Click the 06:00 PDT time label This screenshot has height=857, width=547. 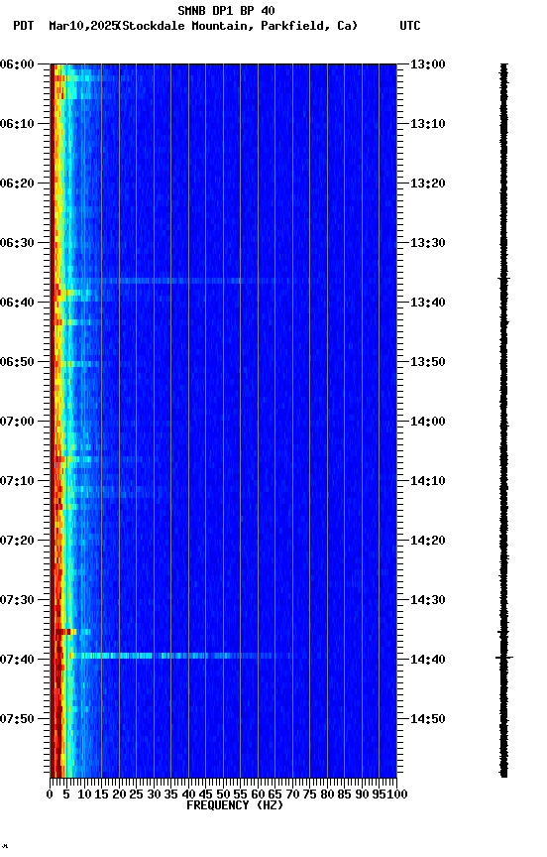[17, 64]
